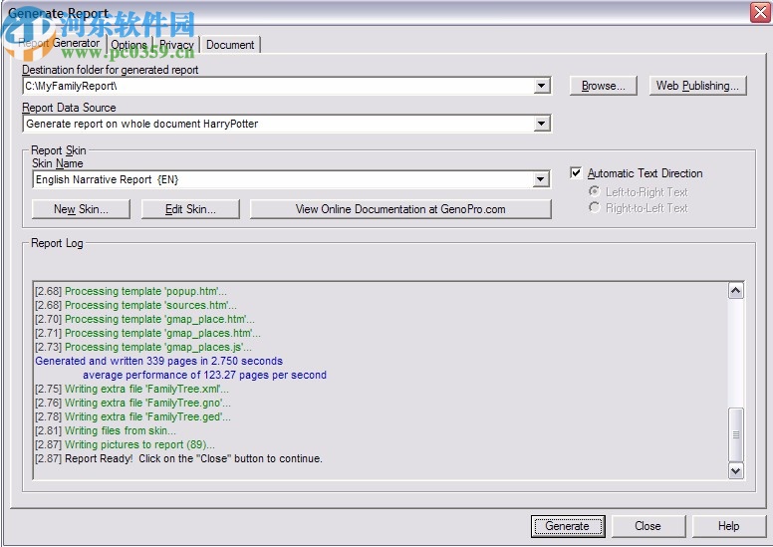Select Right-to-Left Text radio button
This screenshot has width=773, height=547.
point(595,207)
